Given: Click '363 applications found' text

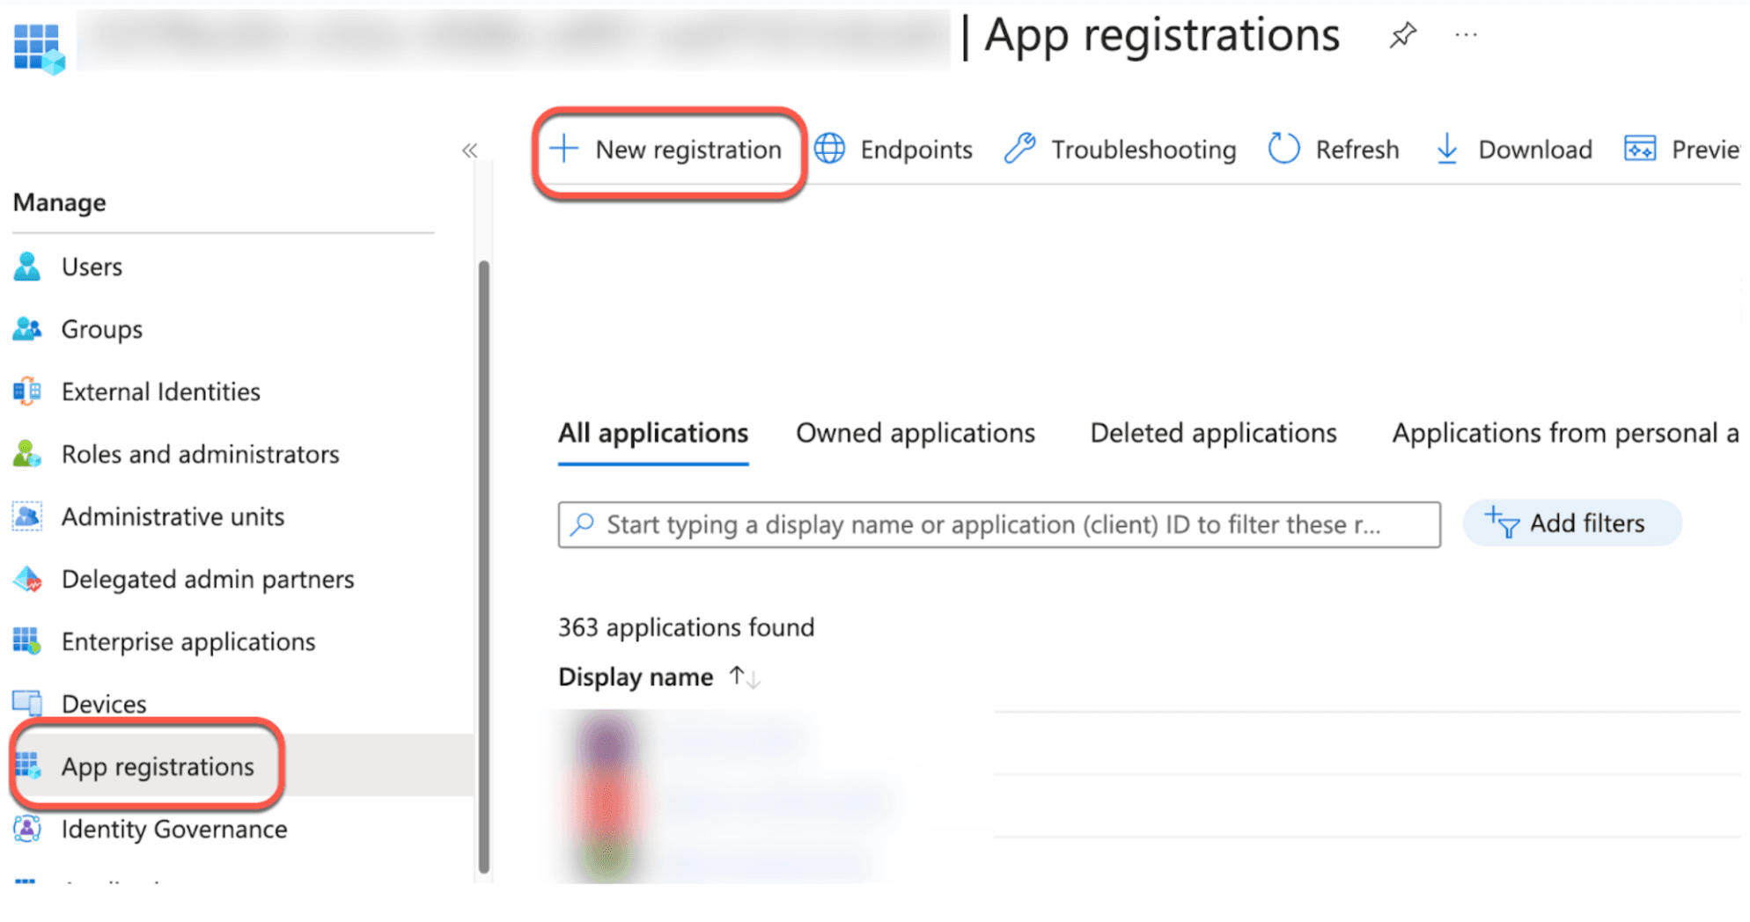Looking at the screenshot, I should click(687, 627).
